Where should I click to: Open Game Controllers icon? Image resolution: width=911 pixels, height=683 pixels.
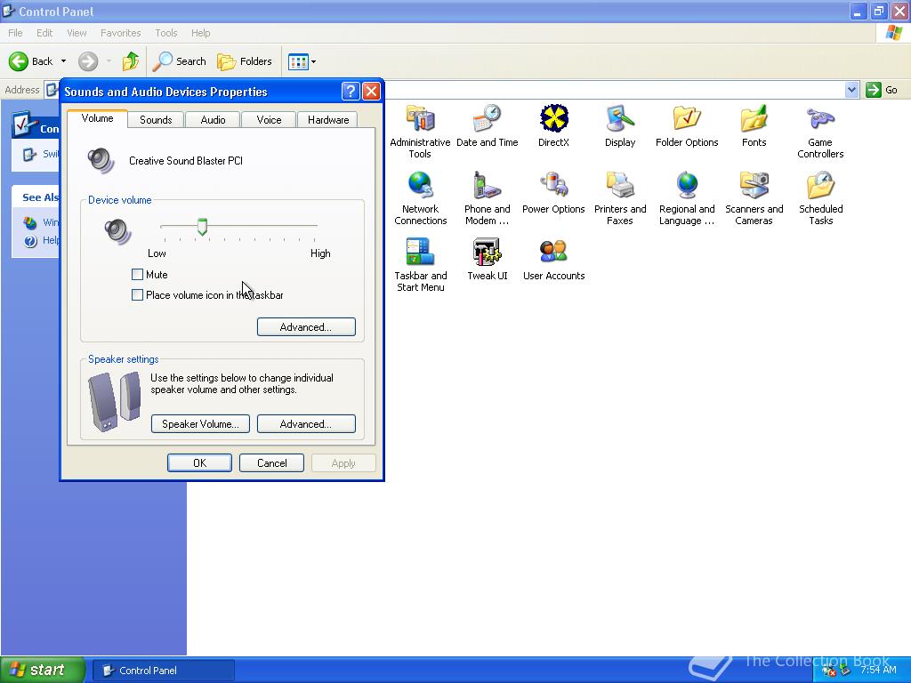pos(820,132)
